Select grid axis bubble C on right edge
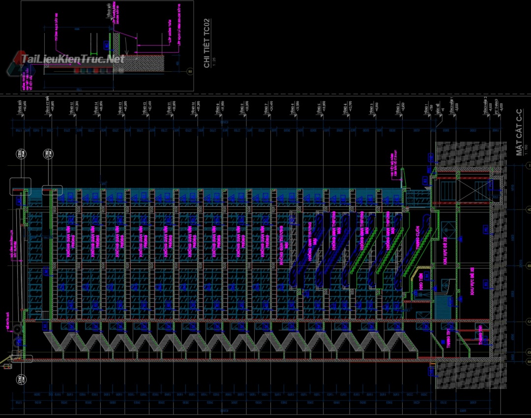The width and height of the screenshot is (531, 418). 530,321
